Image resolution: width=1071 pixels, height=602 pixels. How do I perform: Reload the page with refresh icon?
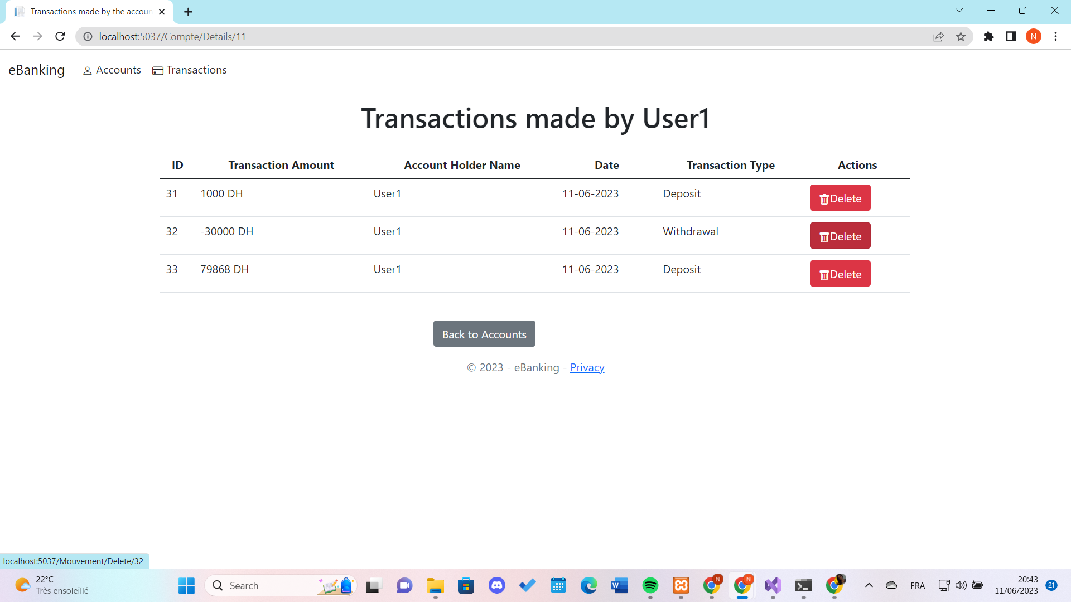(60, 37)
